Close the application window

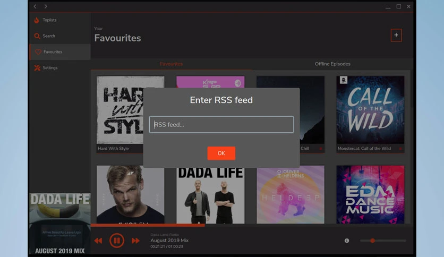pyautogui.click(x=408, y=6)
